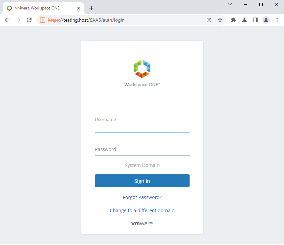The height and width of the screenshot is (245, 284).
Task: Focus the Username field
Action: click(x=142, y=124)
